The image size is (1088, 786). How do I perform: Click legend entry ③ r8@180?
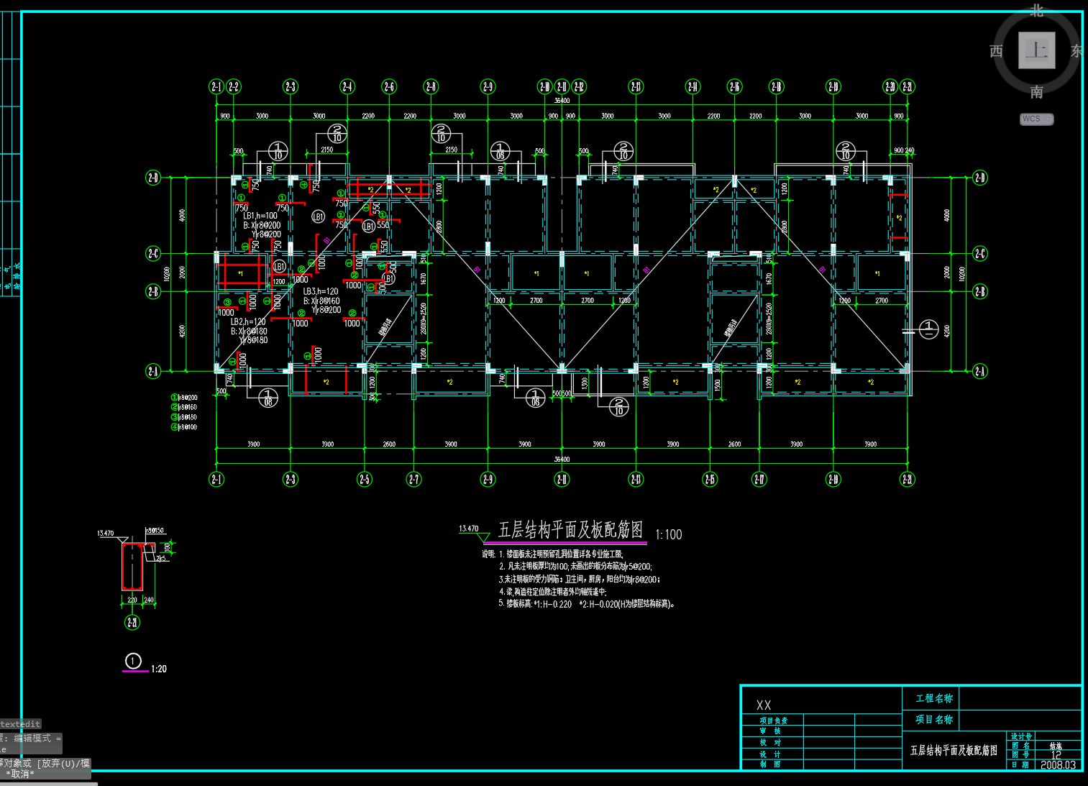point(184,417)
